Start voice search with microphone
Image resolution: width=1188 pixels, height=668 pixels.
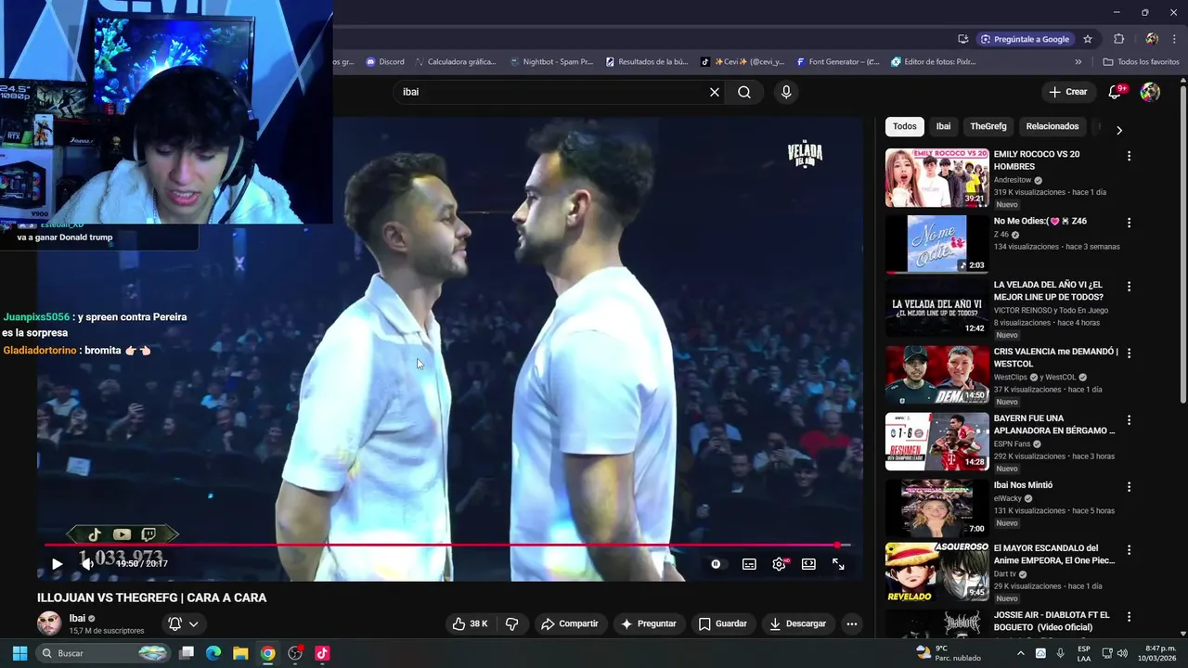pos(786,92)
